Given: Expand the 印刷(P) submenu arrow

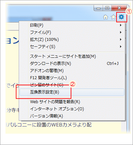Looking at the screenshot, I should [121, 25].
